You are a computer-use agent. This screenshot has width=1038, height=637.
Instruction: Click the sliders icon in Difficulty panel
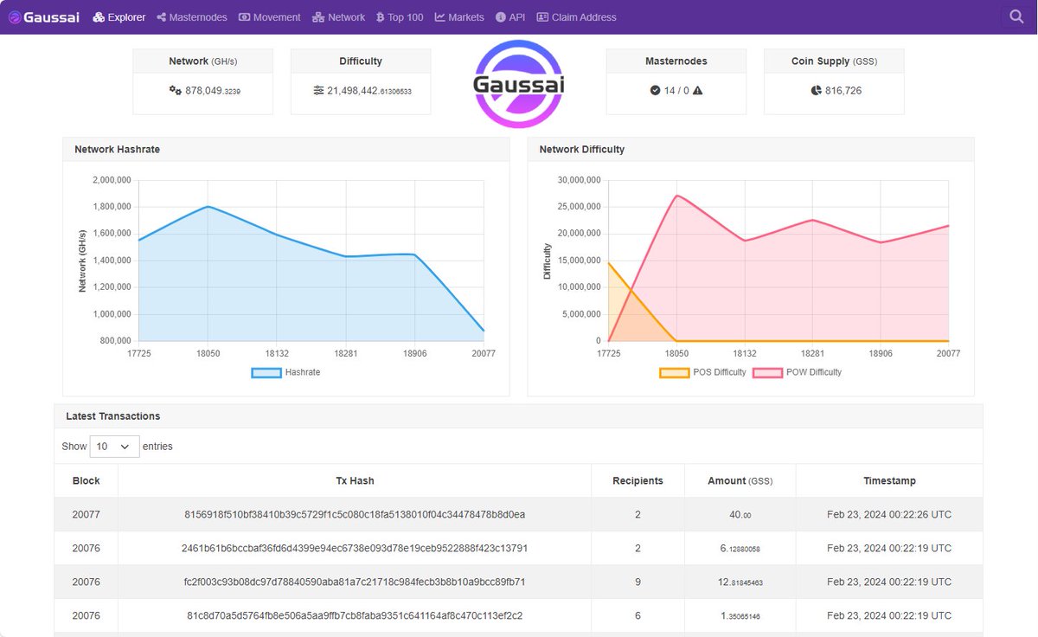click(318, 90)
